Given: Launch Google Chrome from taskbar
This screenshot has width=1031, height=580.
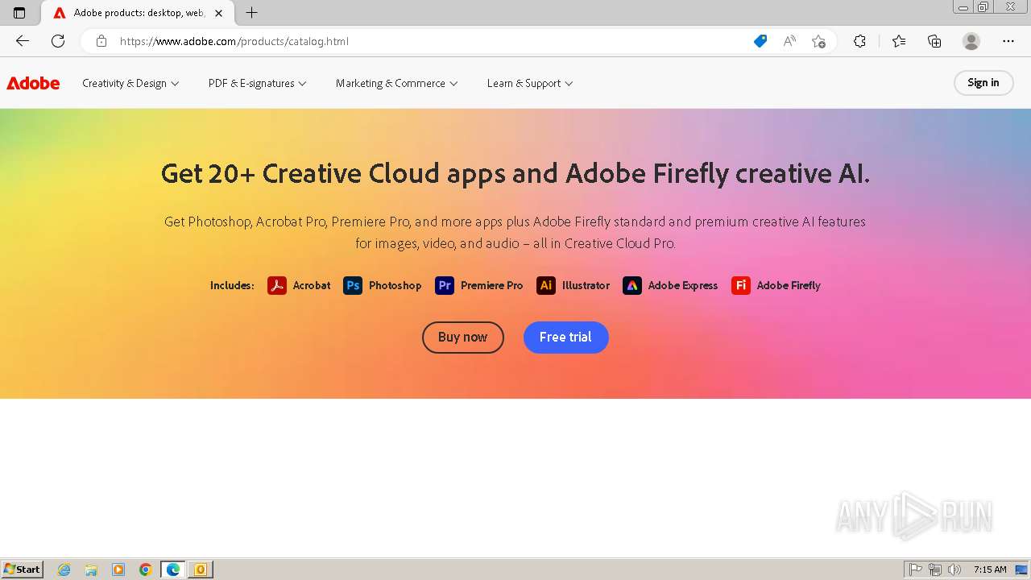Looking at the screenshot, I should click(x=145, y=570).
